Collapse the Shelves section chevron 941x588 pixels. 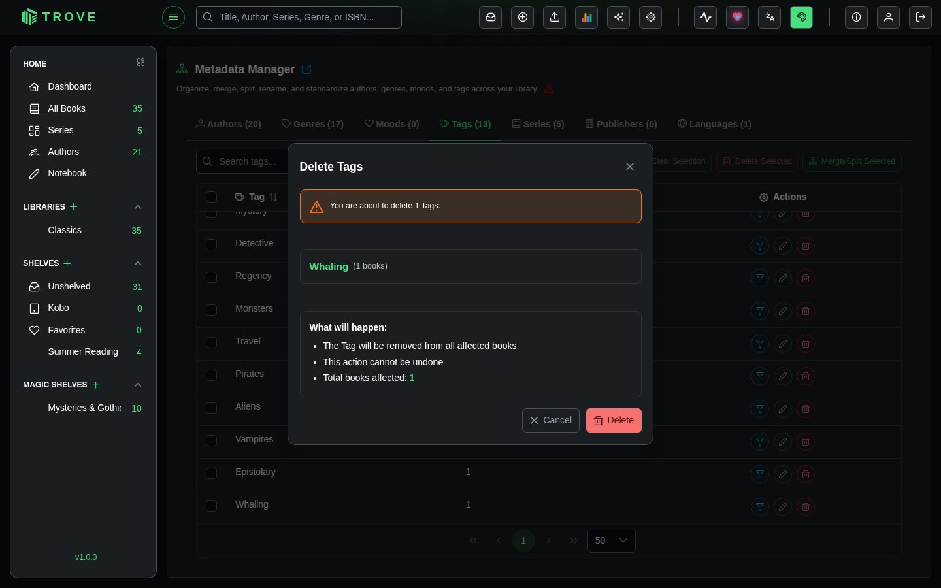pos(138,263)
